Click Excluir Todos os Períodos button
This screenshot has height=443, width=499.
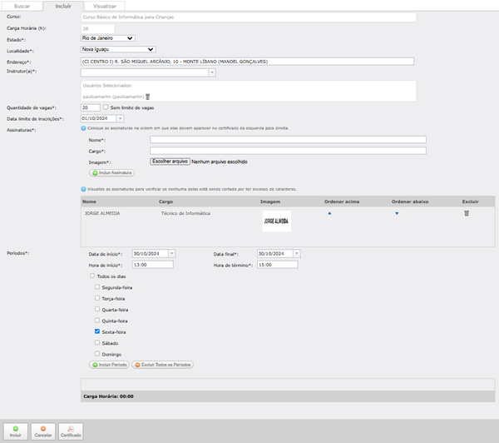[162, 365]
